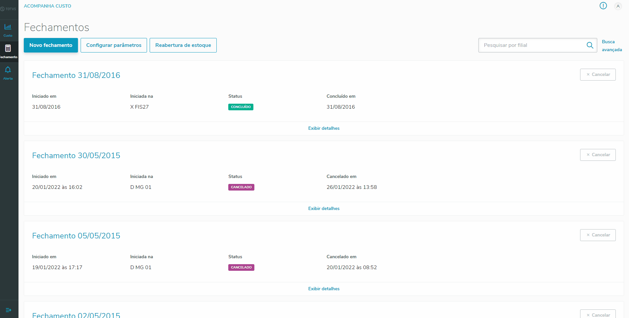
Task: Open the Fechamento 31/08/2016 title
Action: tap(76, 75)
